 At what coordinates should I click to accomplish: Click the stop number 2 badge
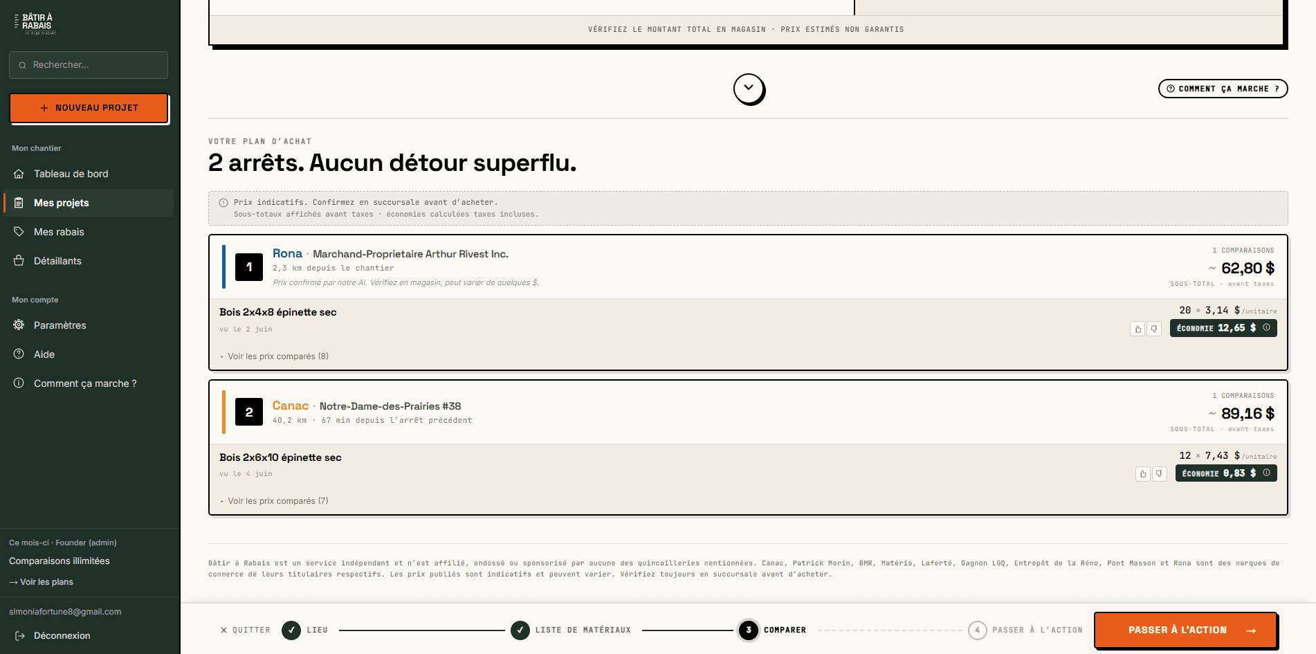coord(249,412)
